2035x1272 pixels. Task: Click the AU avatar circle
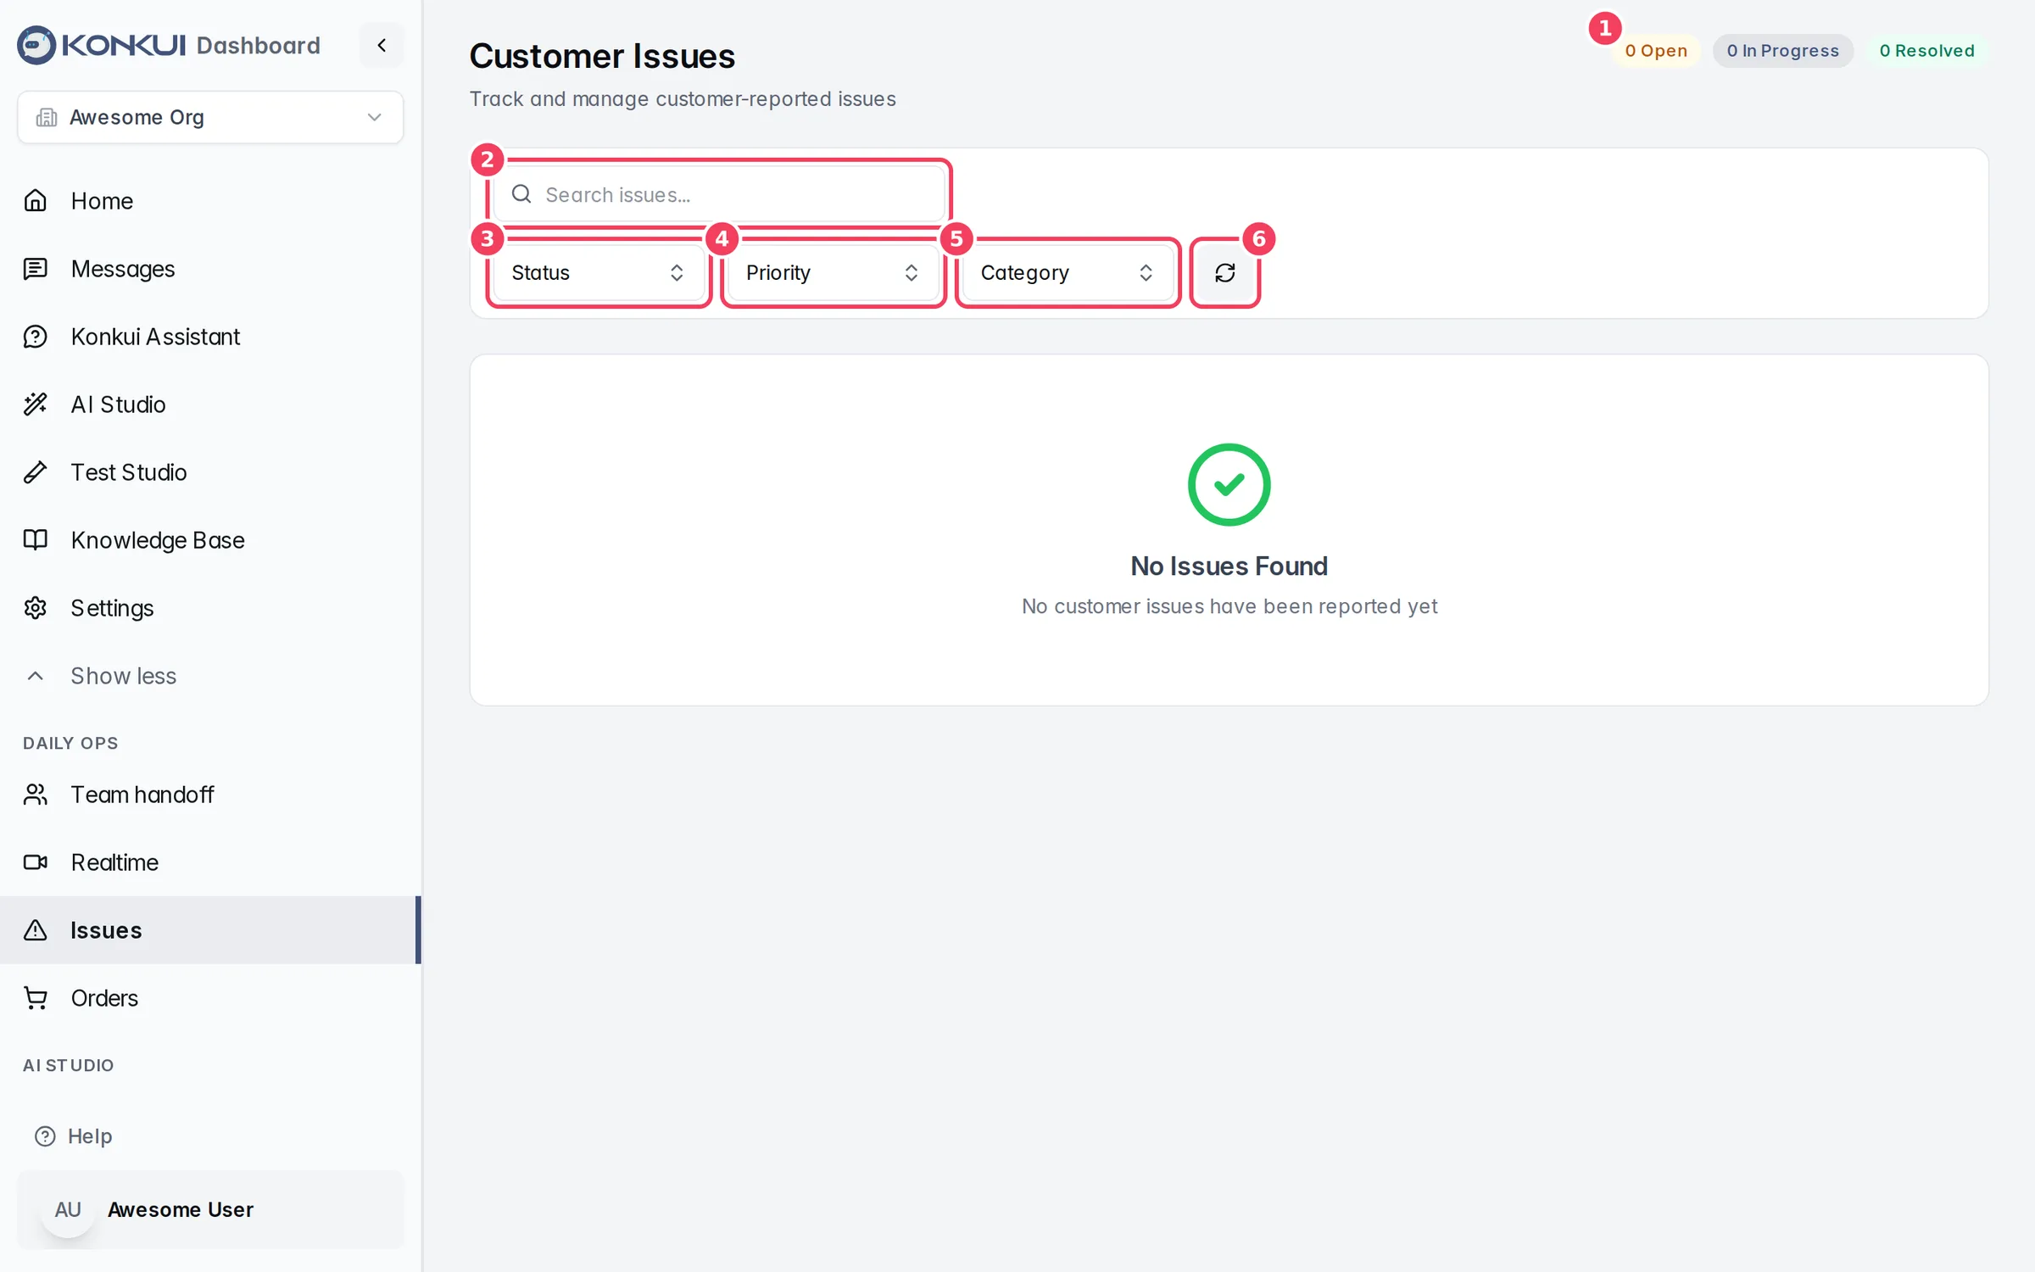pyautogui.click(x=68, y=1210)
